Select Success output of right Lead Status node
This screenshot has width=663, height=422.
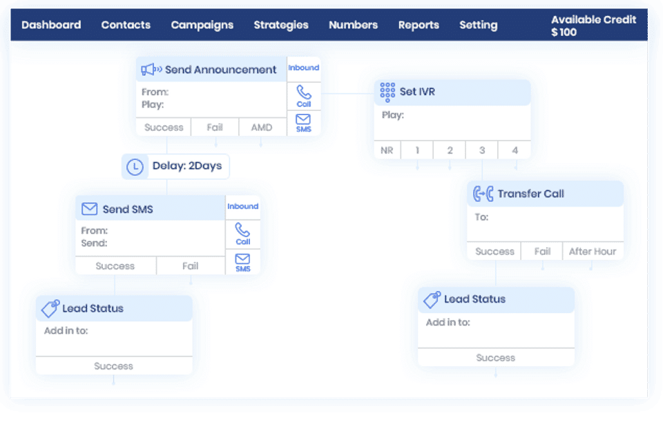pos(496,358)
